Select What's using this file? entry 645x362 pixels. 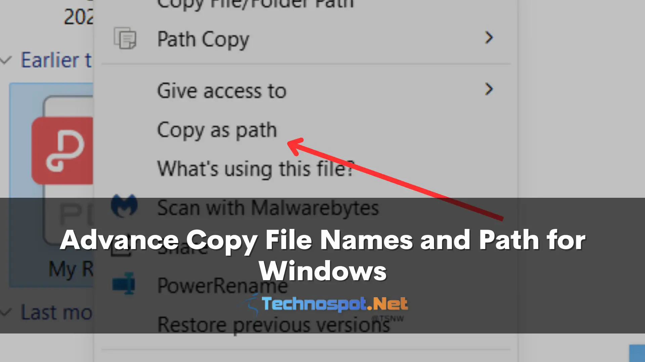(x=256, y=169)
